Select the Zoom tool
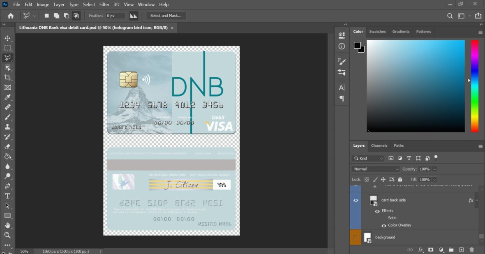 click(x=7, y=235)
